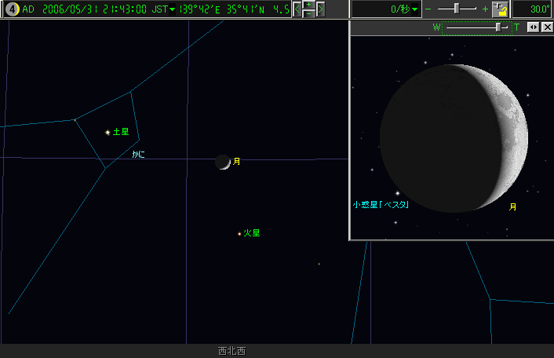Close the Moon close-up inset window
The width and height of the screenshot is (554, 358).
point(546,27)
